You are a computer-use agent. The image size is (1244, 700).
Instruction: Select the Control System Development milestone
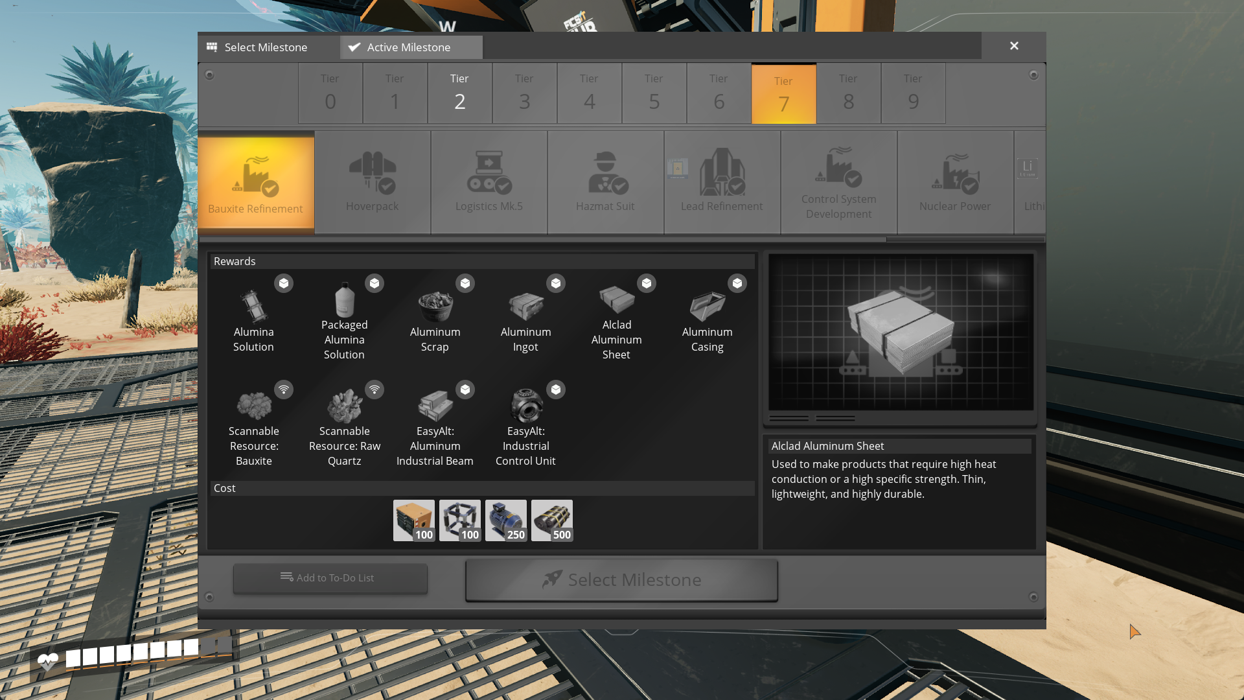point(839,182)
